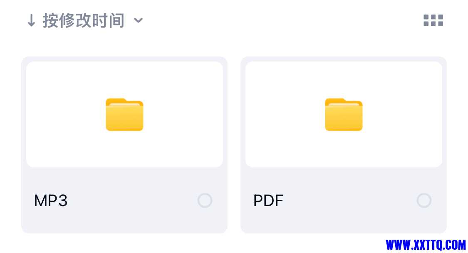Select the MP3 folder via its circle
The height and width of the screenshot is (253, 468).
pos(205,200)
